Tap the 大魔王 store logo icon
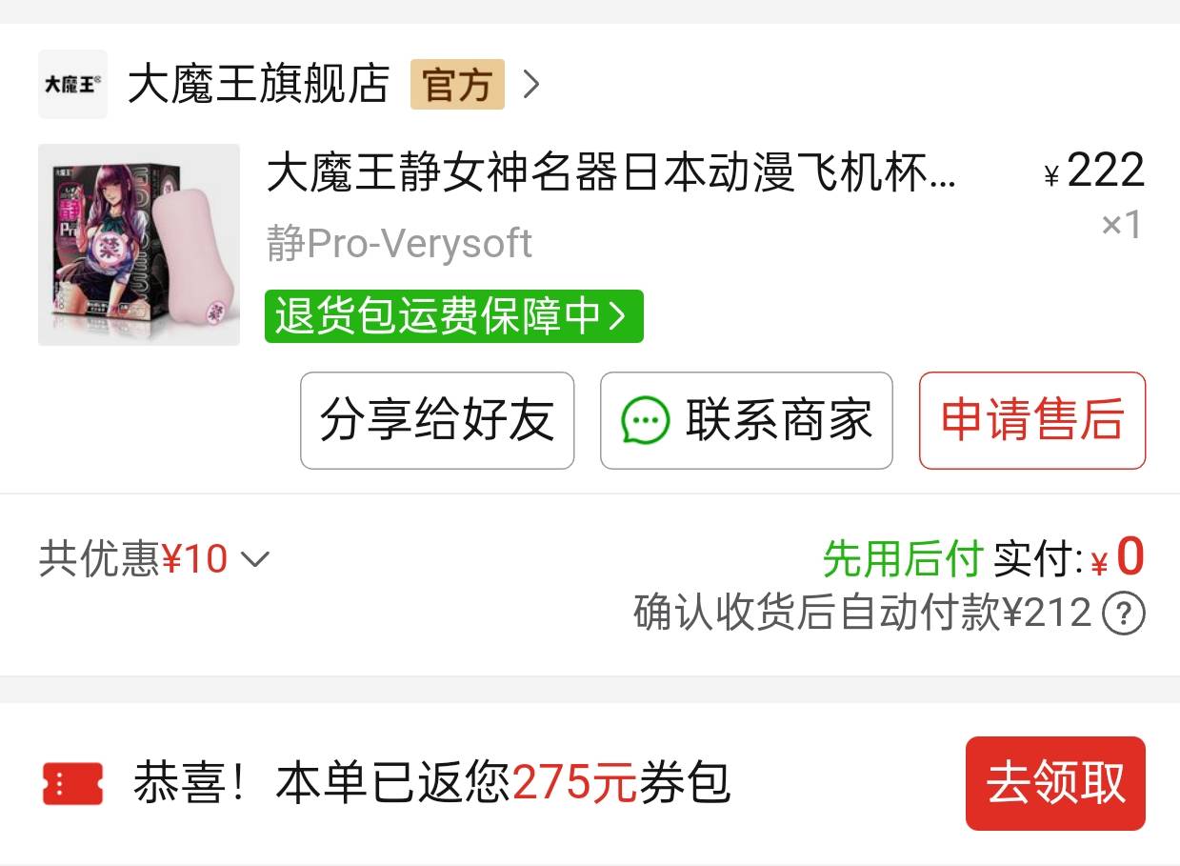Image resolution: width=1180 pixels, height=866 pixels. click(x=72, y=84)
